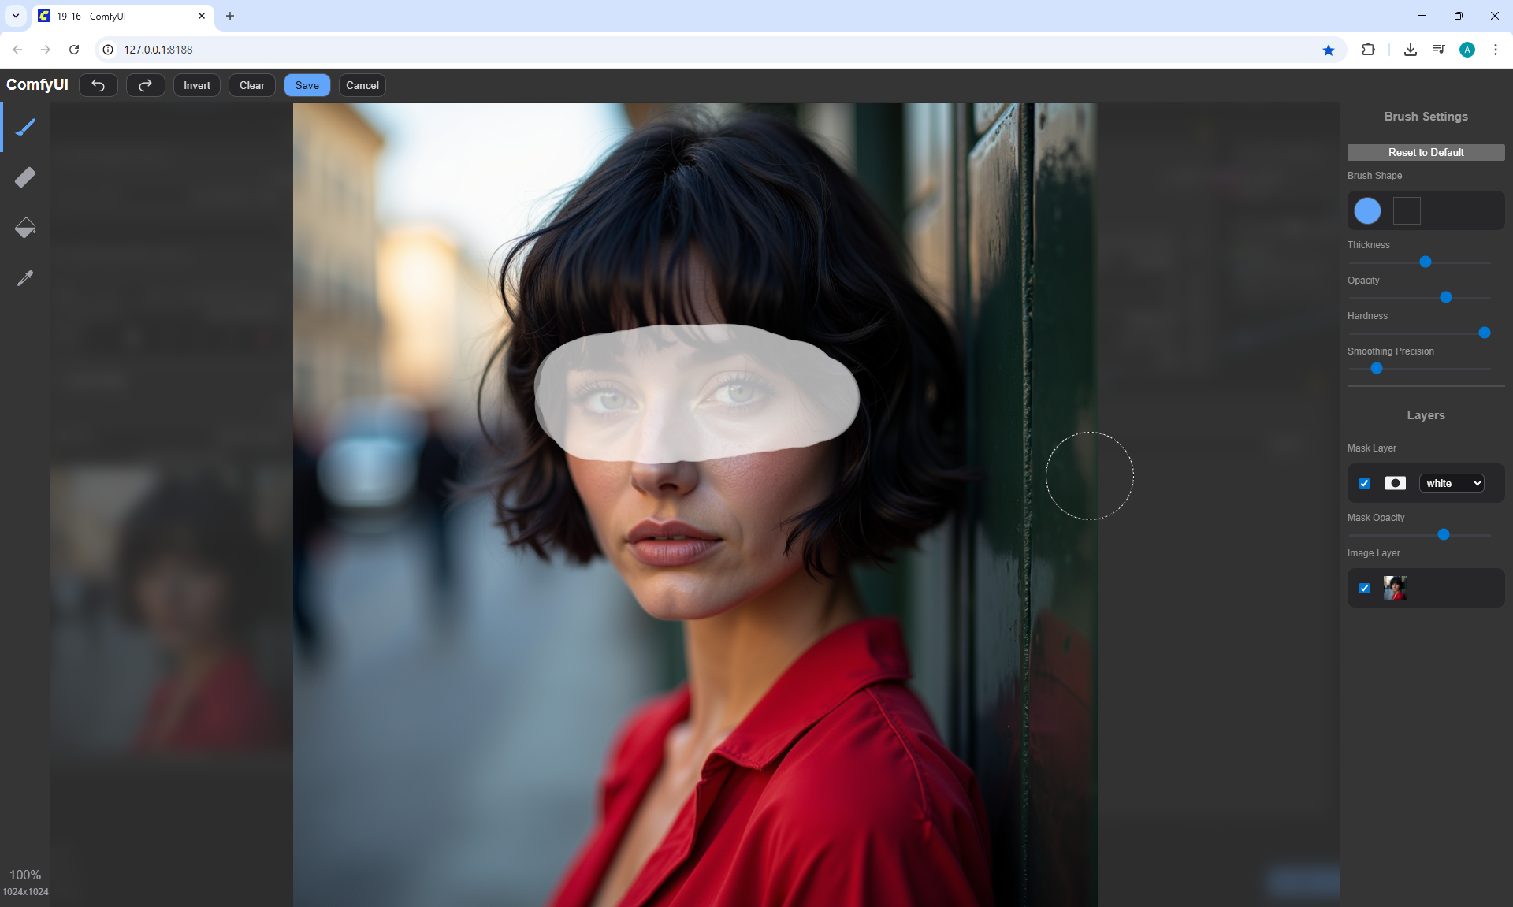Open the Chrome three-dot menu
Screen dimensions: 1513x907
[x=1495, y=50]
